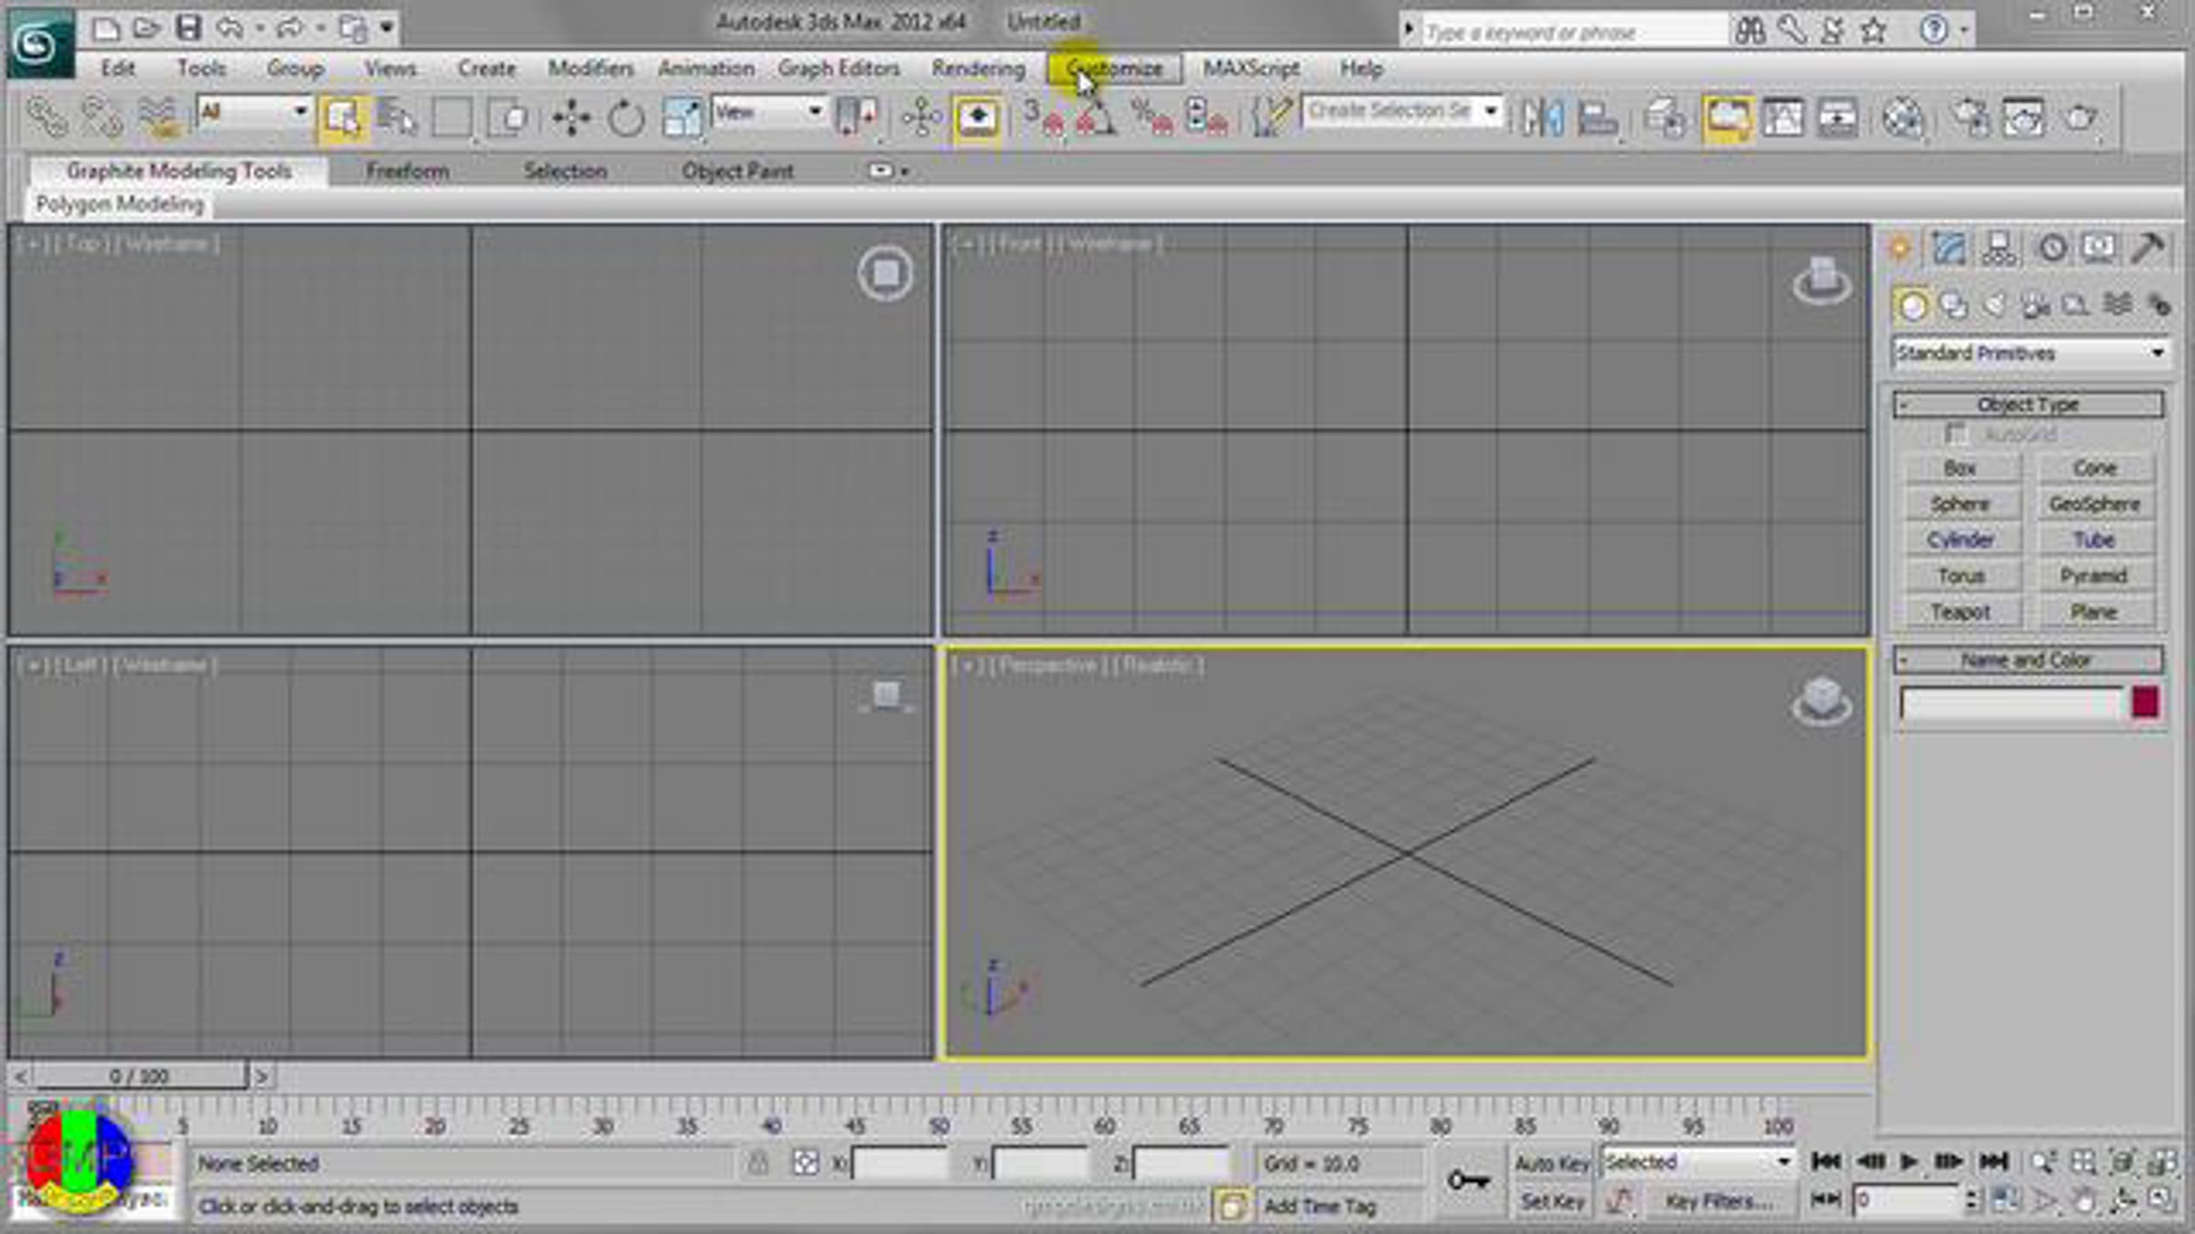Open the Create Selection Set dropdown
The image size is (2195, 1234).
(x=1403, y=112)
